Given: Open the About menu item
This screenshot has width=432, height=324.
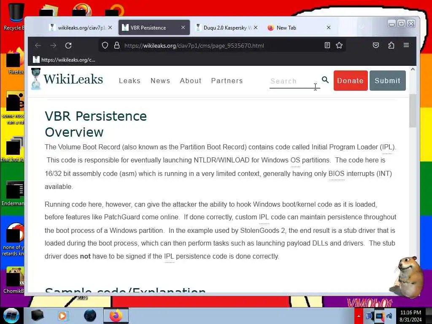Looking at the screenshot, I should tap(191, 81).
